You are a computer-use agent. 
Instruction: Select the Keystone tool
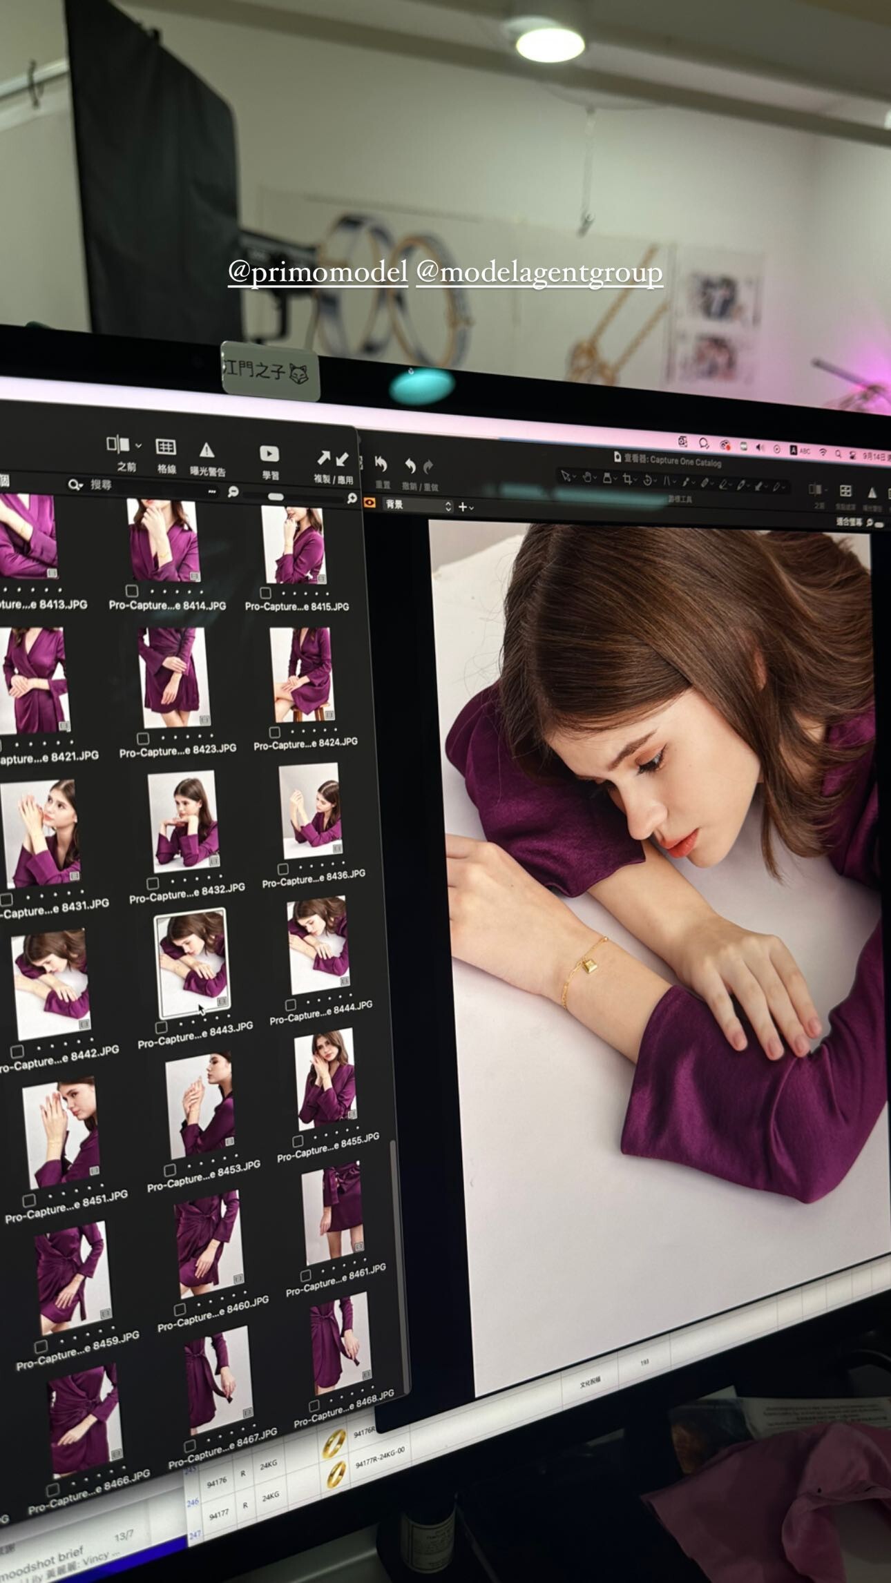(x=667, y=481)
